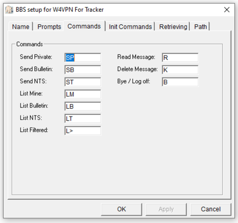This screenshot has width=238, height=223.
Task: Select the Commands tab
Action: click(84, 26)
